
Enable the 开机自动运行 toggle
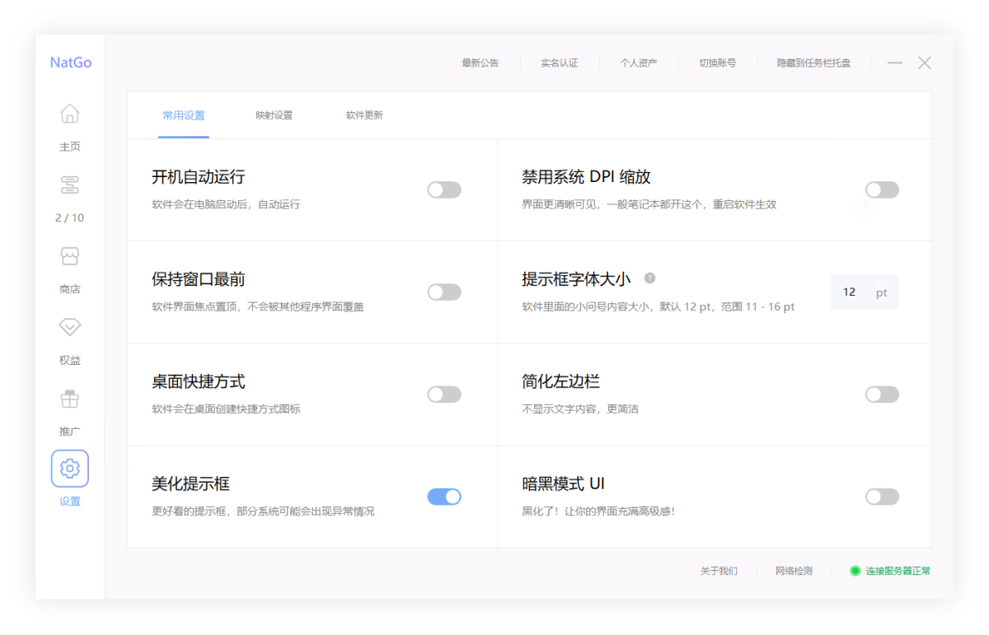444,190
